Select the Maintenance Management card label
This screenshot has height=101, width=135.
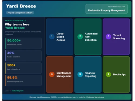pyautogui.click(x=64, y=75)
